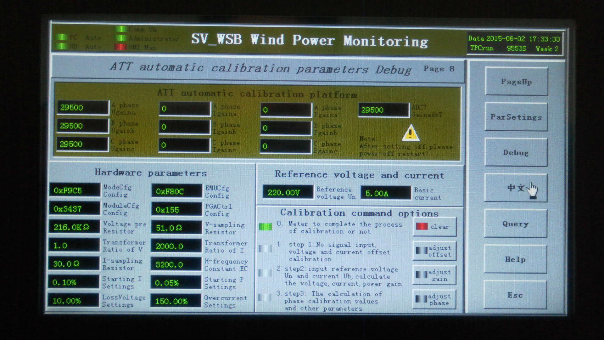Edit ModeCfg Config value 0xF9C5

pyautogui.click(x=75, y=190)
